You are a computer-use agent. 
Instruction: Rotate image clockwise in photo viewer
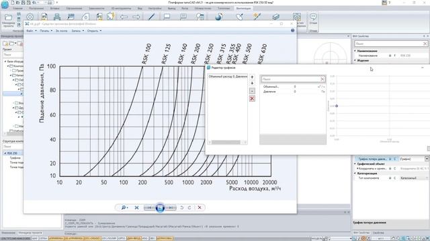pyautogui.click(x=189, y=208)
